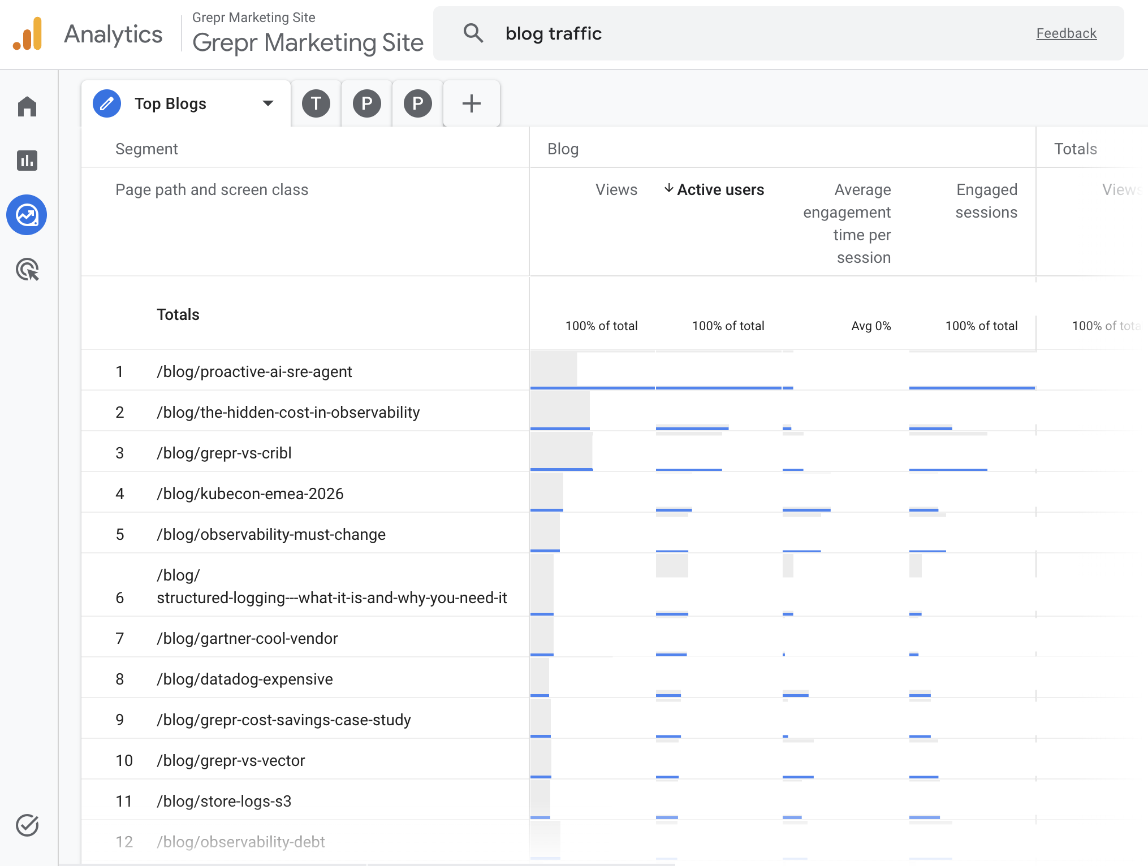This screenshot has height=866, width=1148.
Task: Click the Blog segment column header
Action: [563, 149]
